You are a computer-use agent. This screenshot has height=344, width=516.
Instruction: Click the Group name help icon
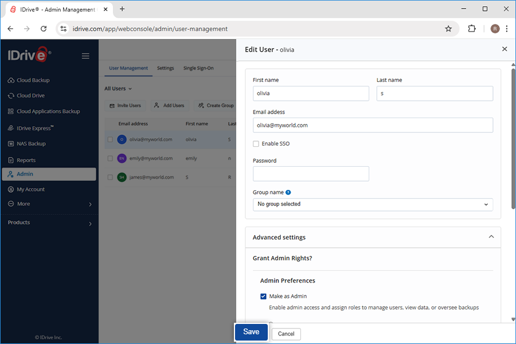pos(288,193)
